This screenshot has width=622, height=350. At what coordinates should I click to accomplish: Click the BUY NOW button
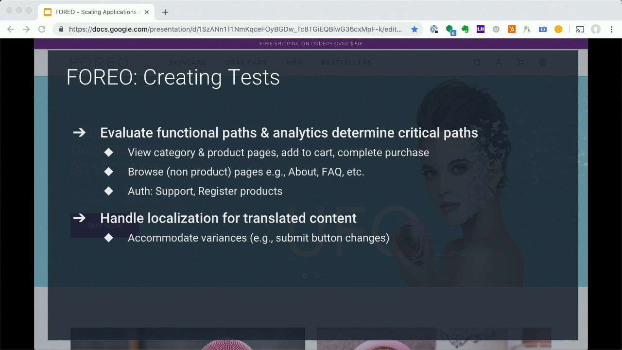(x=105, y=226)
